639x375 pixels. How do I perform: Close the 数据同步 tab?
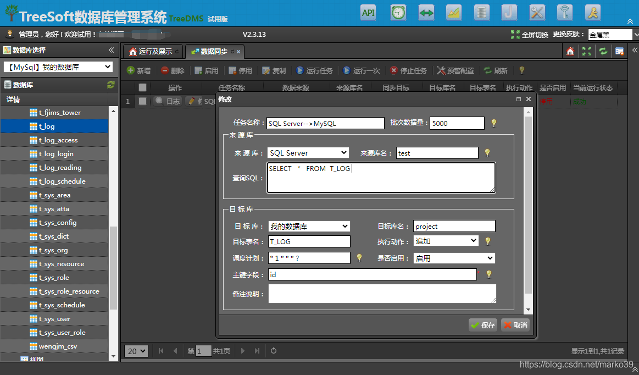pyautogui.click(x=238, y=52)
